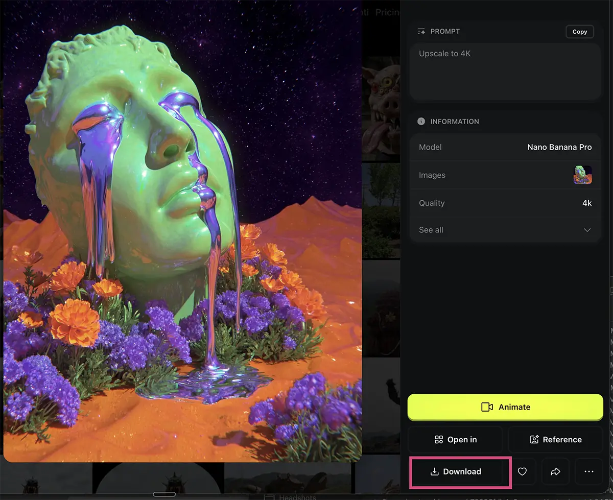The height and width of the screenshot is (500, 613).
Task: Click the pill-shaped handle below the image
Action: point(164,494)
